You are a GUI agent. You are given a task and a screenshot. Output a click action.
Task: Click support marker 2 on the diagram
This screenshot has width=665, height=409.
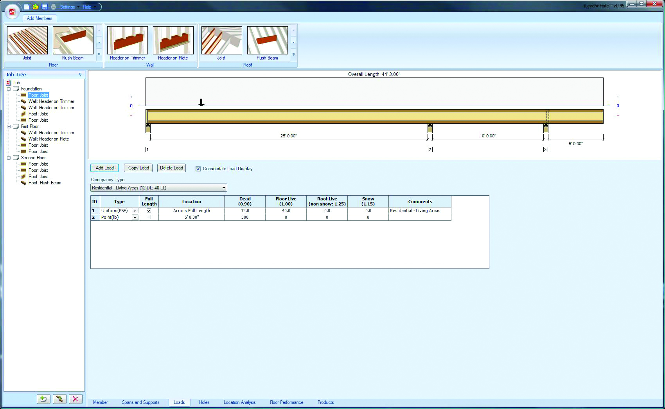coord(430,150)
